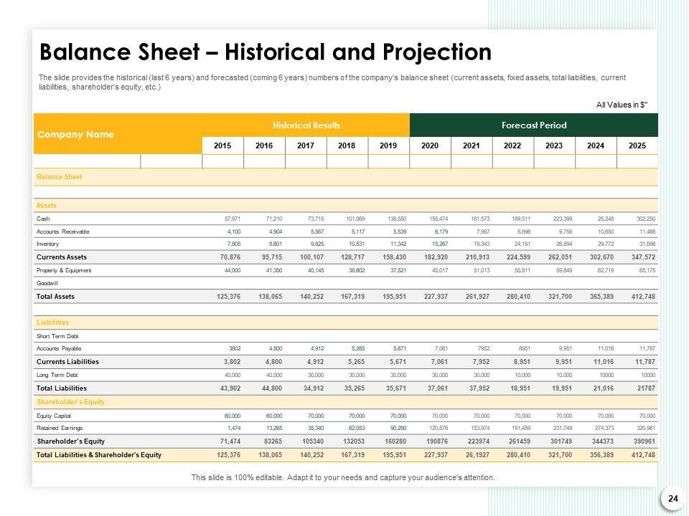Click the "Retained Earnings" row label

[x=60, y=428]
